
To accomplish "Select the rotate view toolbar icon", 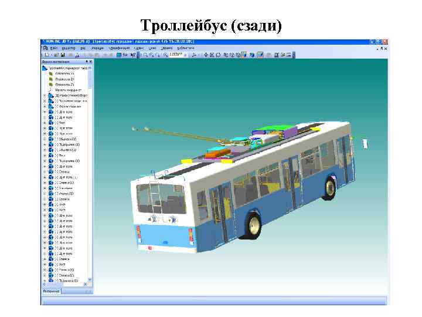I will [218, 55].
